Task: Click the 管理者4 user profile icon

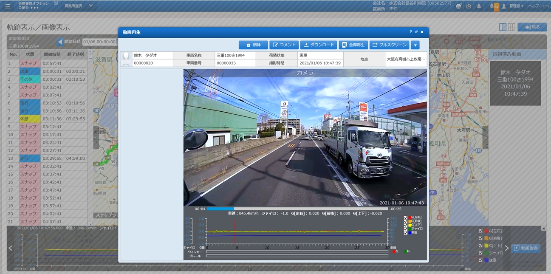Action: click(504, 6)
